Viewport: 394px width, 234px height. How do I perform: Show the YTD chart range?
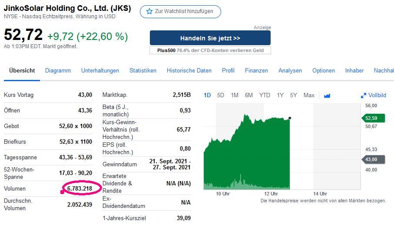coord(265,95)
